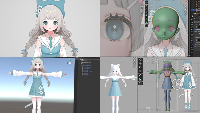Click the zoom magnifier icon in the green face viewport
This screenshot has width=200, height=113.
click(x=186, y=6)
